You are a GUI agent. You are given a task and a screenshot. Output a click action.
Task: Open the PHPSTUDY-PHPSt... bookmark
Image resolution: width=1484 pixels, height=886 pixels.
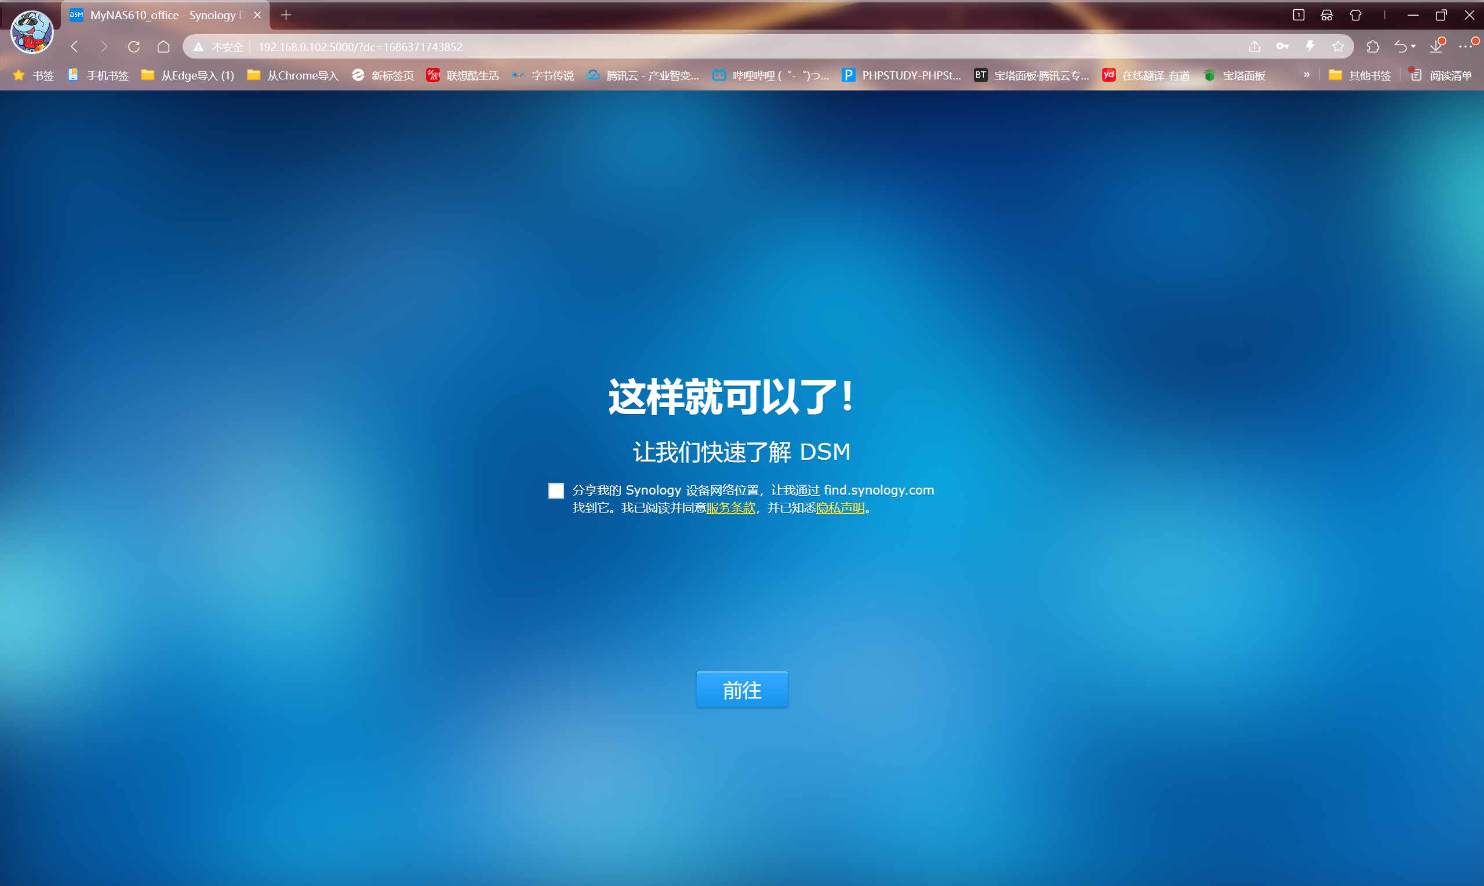click(x=901, y=75)
